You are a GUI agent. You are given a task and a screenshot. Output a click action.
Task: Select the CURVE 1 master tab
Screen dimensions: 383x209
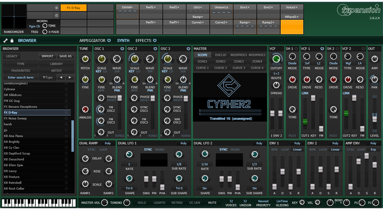(x=202, y=68)
